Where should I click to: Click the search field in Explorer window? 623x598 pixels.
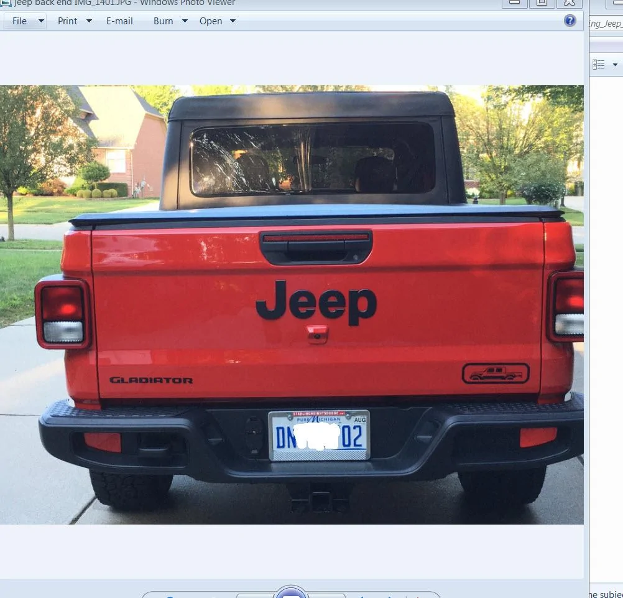pyautogui.click(x=607, y=24)
